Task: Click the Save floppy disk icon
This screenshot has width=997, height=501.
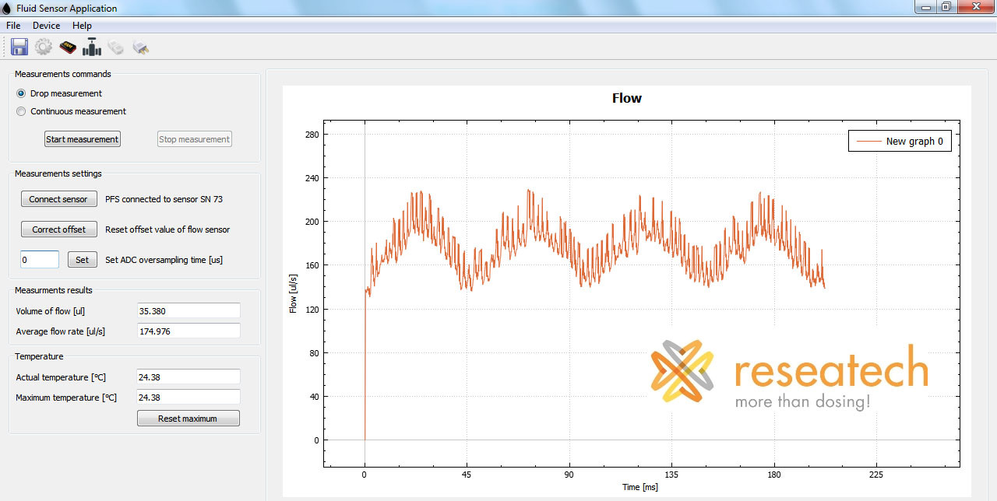Action: [19, 47]
